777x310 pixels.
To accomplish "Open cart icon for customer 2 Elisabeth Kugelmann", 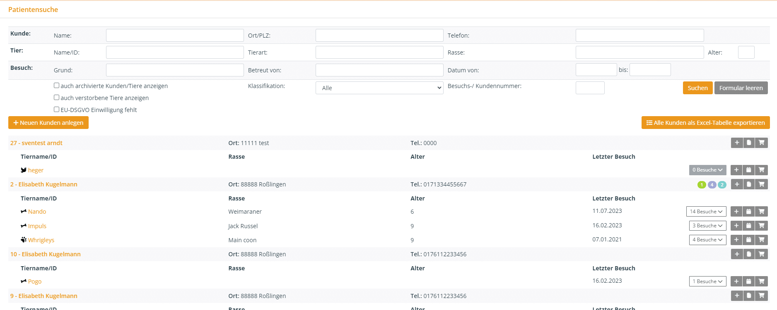I will point(761,184).
